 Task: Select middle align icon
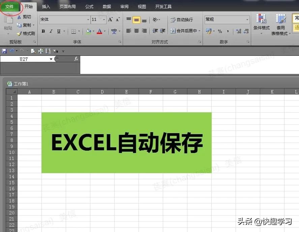136,20
